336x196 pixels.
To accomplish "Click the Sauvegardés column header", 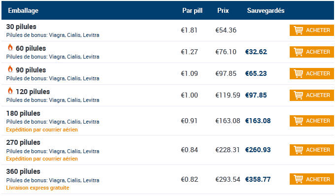I will coord(266,10).
